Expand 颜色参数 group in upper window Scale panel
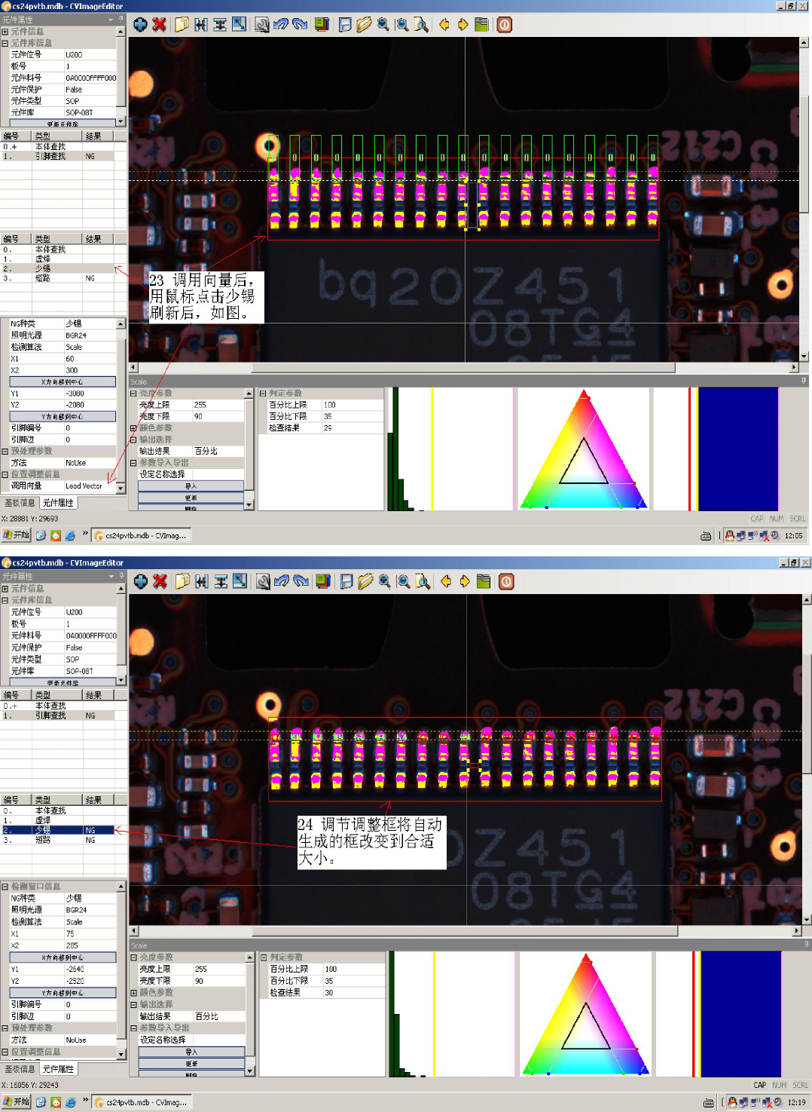Screen dimensions: 812x1112 coord(133,428)
